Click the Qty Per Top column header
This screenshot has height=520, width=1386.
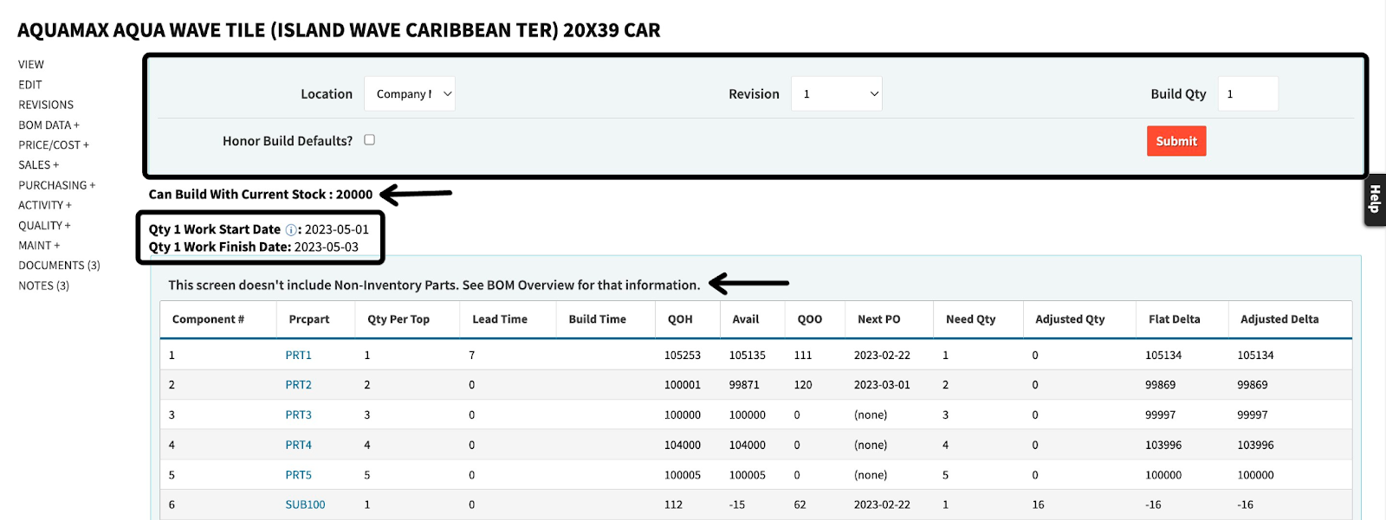click(398, 319)
